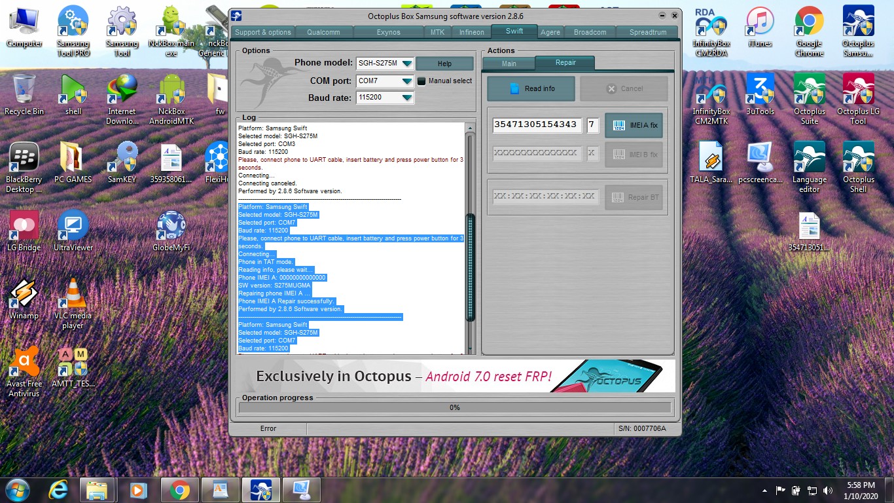Switch to the Main actions tab
Image resolution: width=894 pixels, height=503 pixels.
[509, 64]
